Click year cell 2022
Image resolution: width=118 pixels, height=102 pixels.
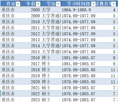[31, 93]
